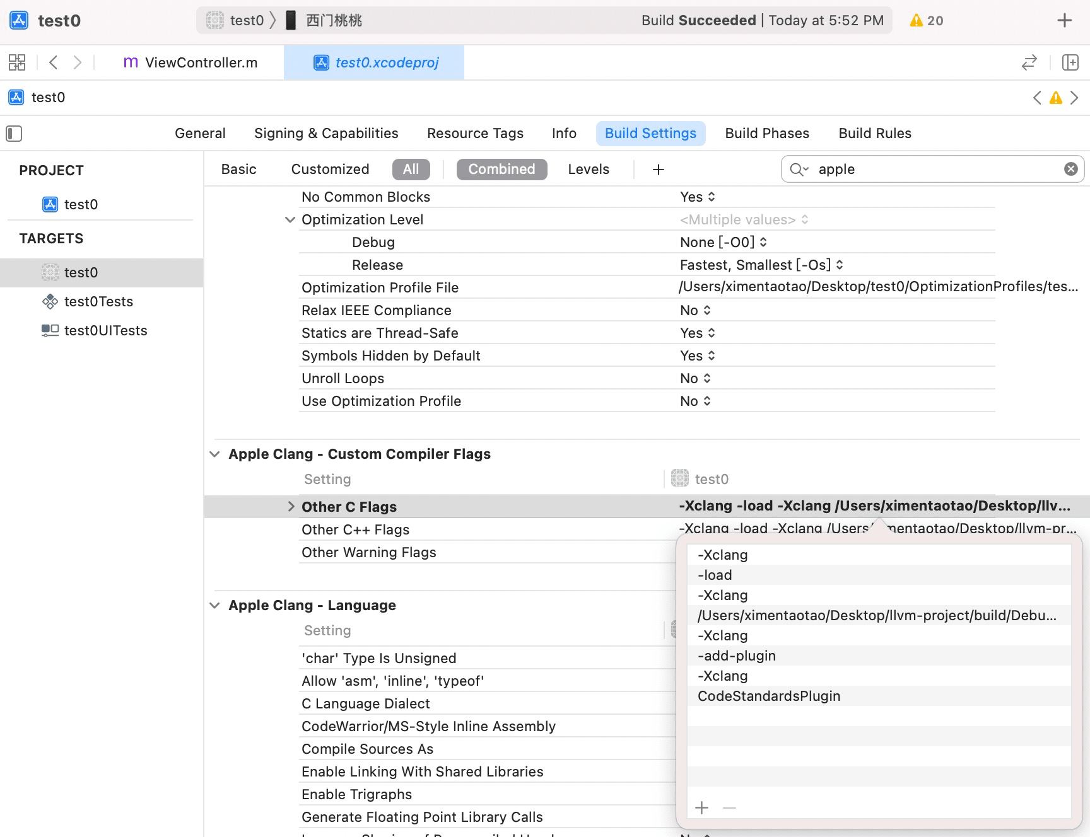Switch to the test0.xcodeproj tab
The height and width of the screenshot is (837, 1090).
(375, 62)
